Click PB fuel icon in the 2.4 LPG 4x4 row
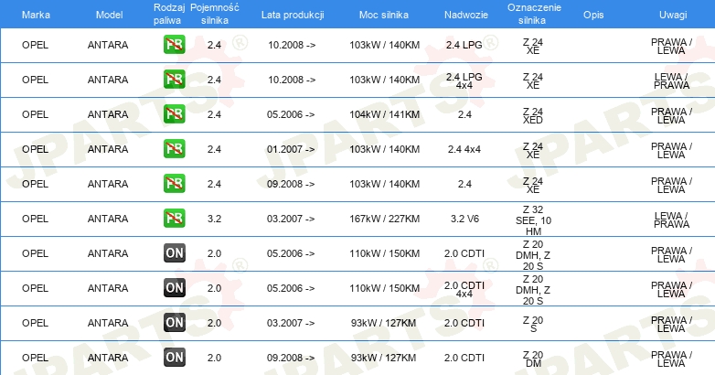Viewport: 715px width, 375px height. [x=175, y=80]
